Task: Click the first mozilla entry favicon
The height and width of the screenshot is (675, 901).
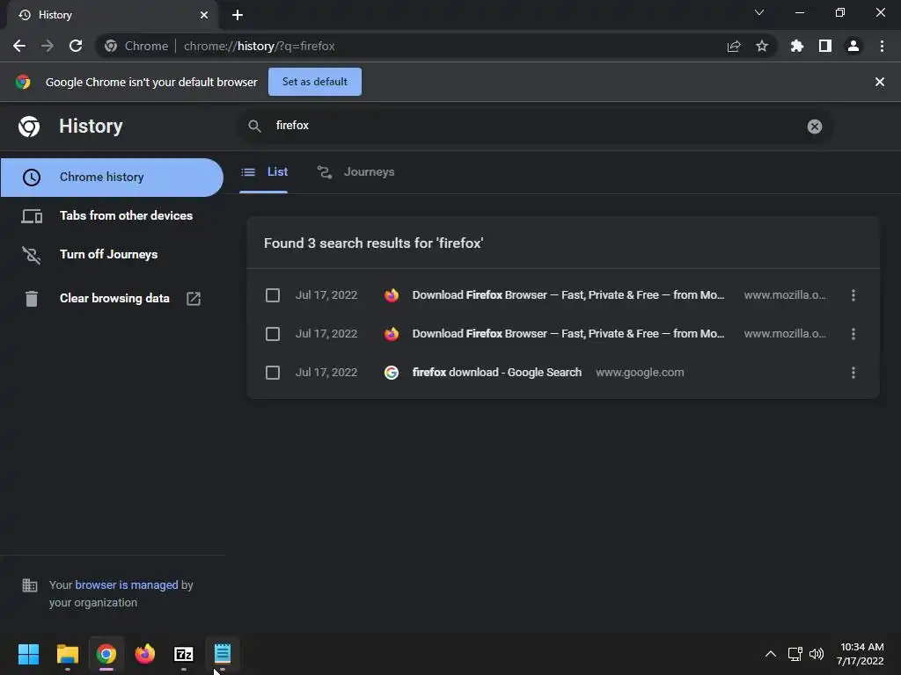Action: point(392,295)
